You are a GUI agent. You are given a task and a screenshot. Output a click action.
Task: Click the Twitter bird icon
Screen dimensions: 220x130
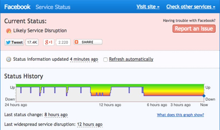click(8, 42)
